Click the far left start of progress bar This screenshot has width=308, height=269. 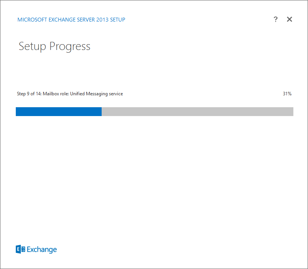tap(17, 111)
